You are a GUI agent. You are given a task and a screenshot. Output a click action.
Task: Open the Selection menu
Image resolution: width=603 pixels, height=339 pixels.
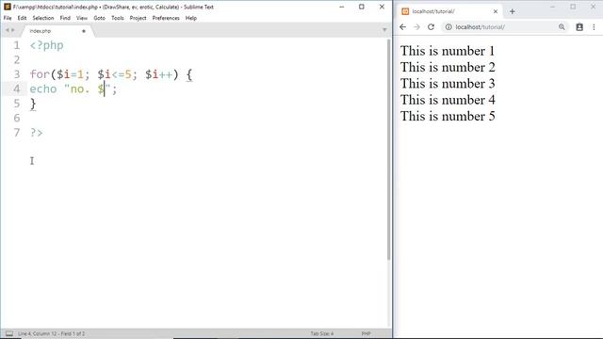click(x=43, y=18)
